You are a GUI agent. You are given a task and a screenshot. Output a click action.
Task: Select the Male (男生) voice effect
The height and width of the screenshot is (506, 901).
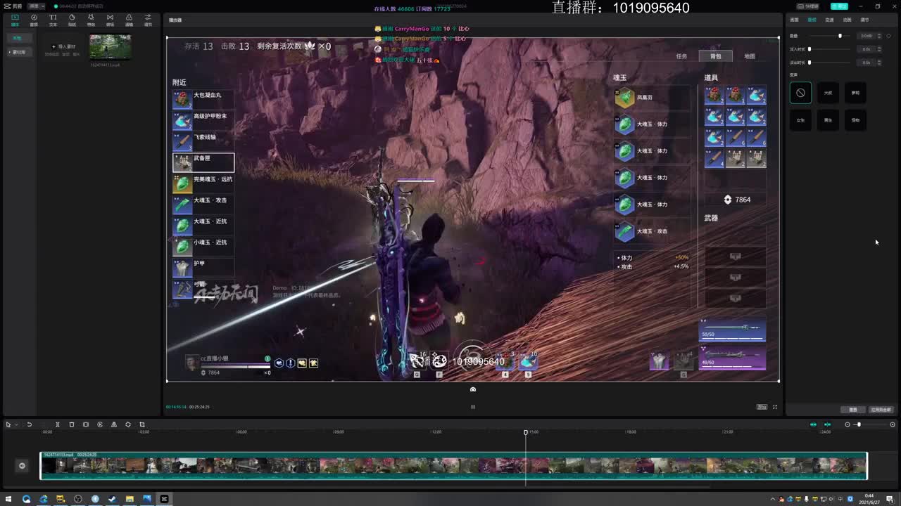(828, 120)
